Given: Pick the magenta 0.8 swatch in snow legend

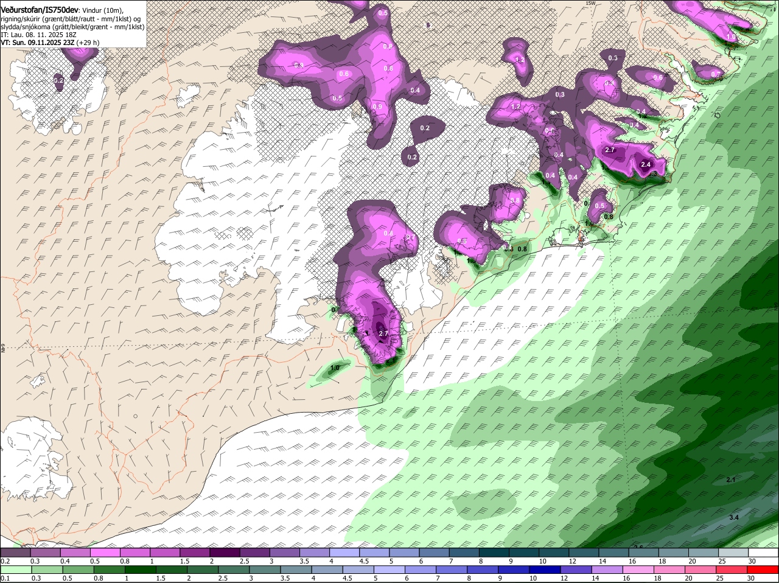Looking at the screenshot, I should pos(134,553).
